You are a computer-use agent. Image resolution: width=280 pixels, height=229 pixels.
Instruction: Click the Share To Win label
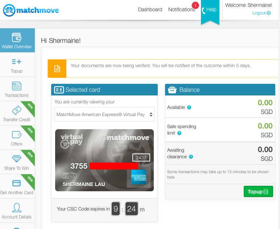click(x=17, y=168)
